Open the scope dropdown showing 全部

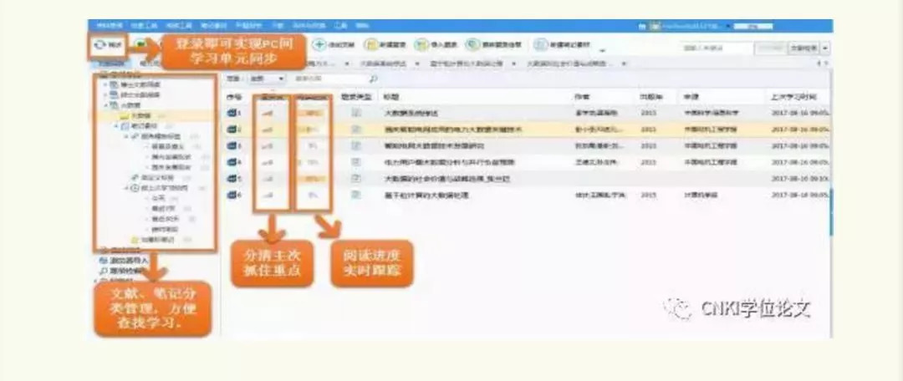tap(267, 79)
